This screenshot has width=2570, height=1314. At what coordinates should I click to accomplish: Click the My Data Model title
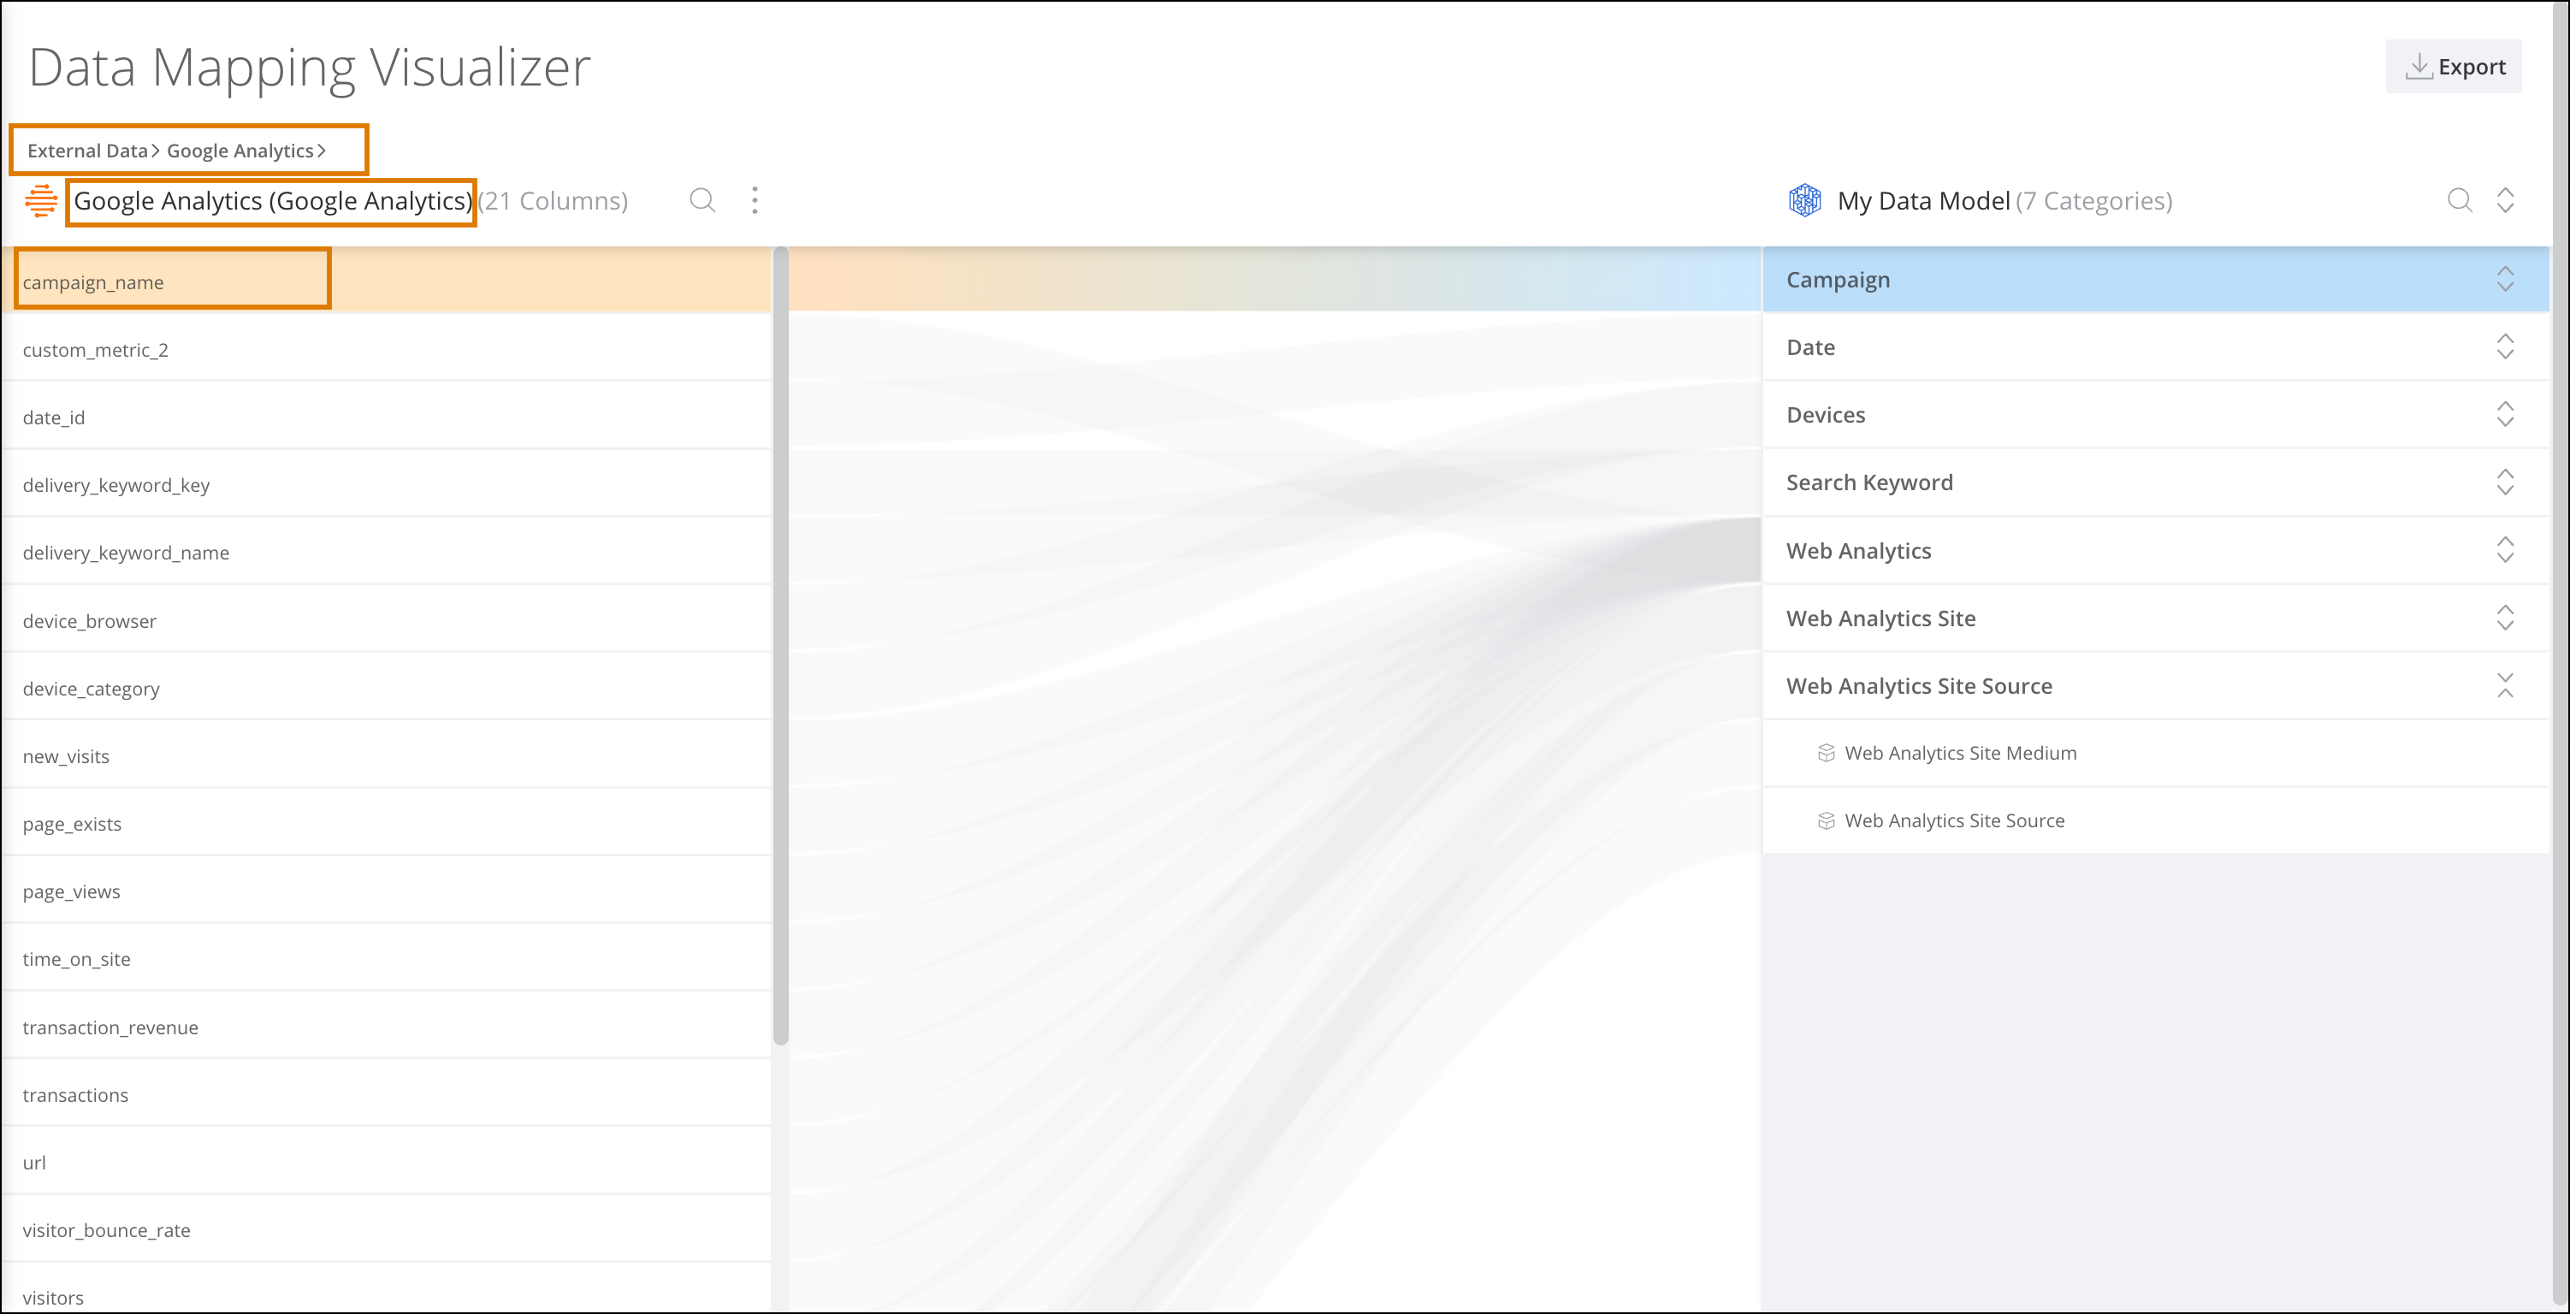click(x=1922, y=200)
